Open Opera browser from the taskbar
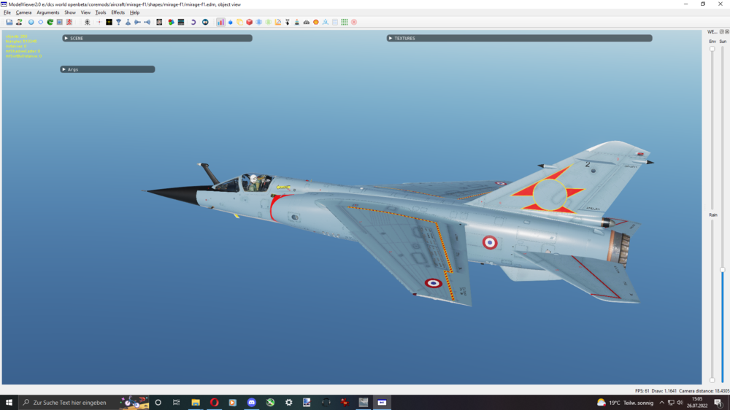Image resolution: width=730 pixels, height=410 pixels. point(214,403)
